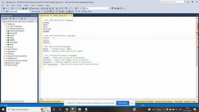
Task: Open the Edit menu
Action: tap(7, 5)
